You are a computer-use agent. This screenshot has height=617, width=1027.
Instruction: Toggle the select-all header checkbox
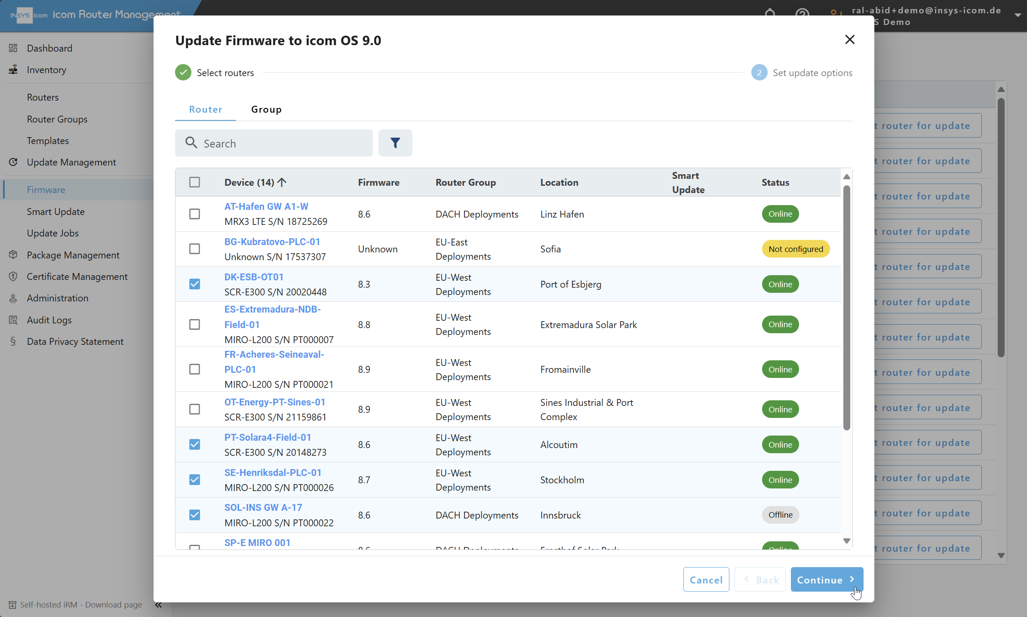tap(194, 182)
